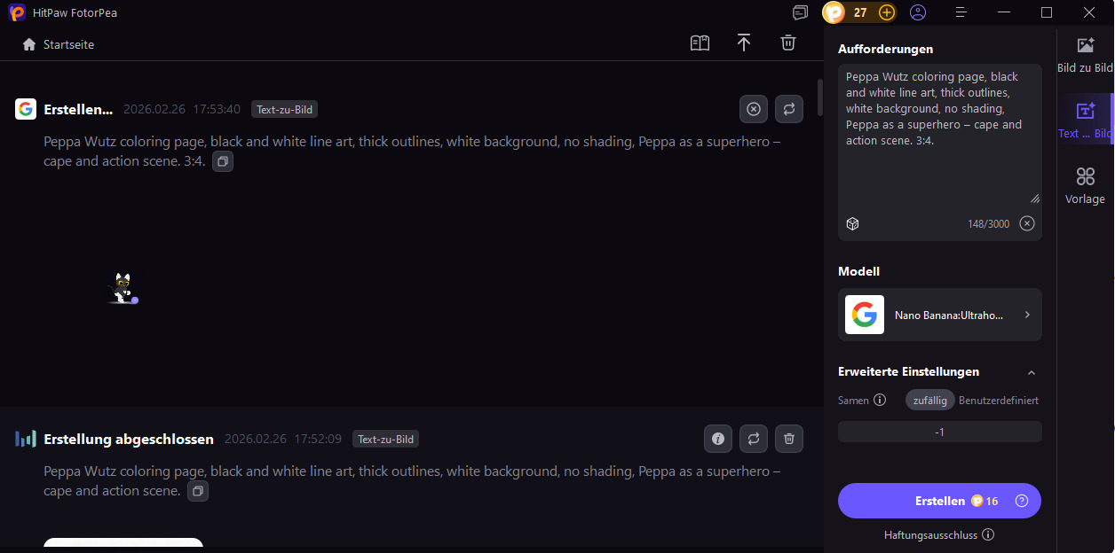The height and width of the screenshot is (553, 1115).
Task: Show info for the completed creation
Action: [x=718, y=439]
